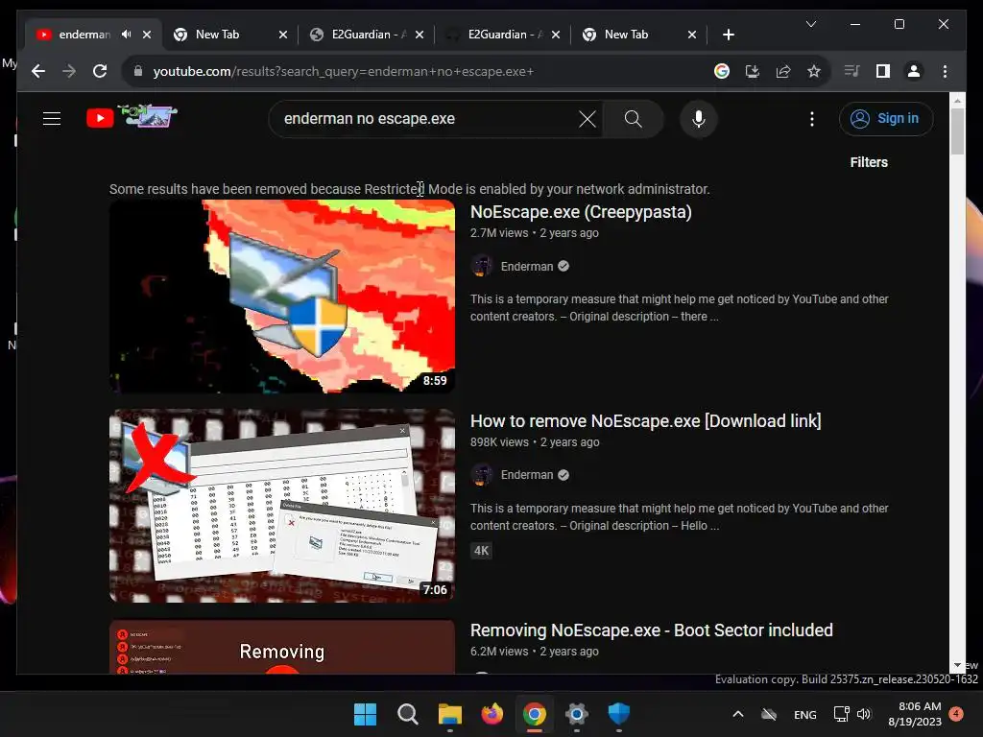
Task: Click Enderman avatar on How to remove result
Action: [x=482, y=475]
